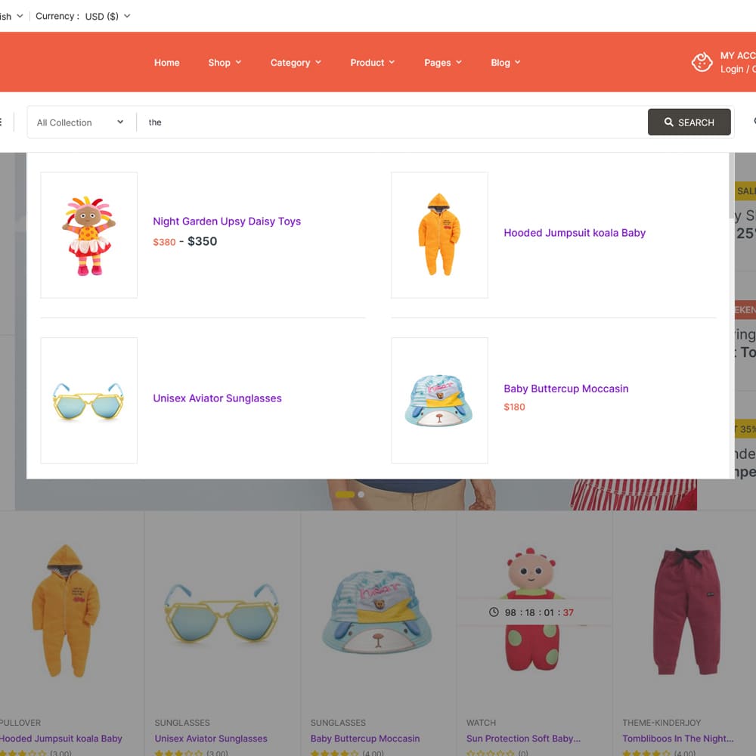Click Unisex Aviator Sunglasses search result link
This screenshot has width=756, height=756.
(x=217, y=398)
